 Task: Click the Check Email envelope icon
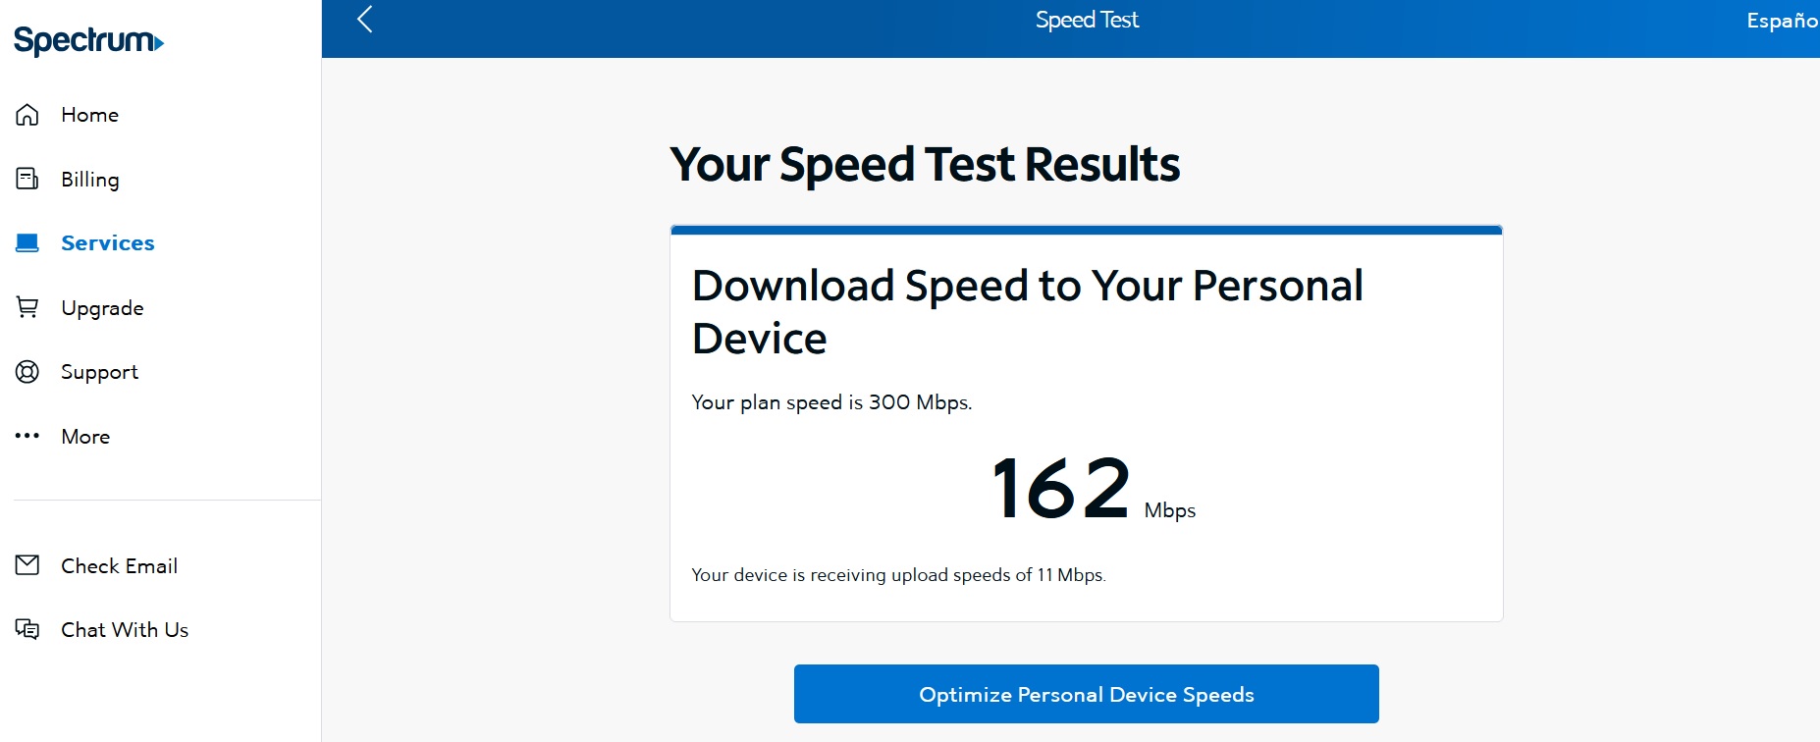(x=27, y=565)
